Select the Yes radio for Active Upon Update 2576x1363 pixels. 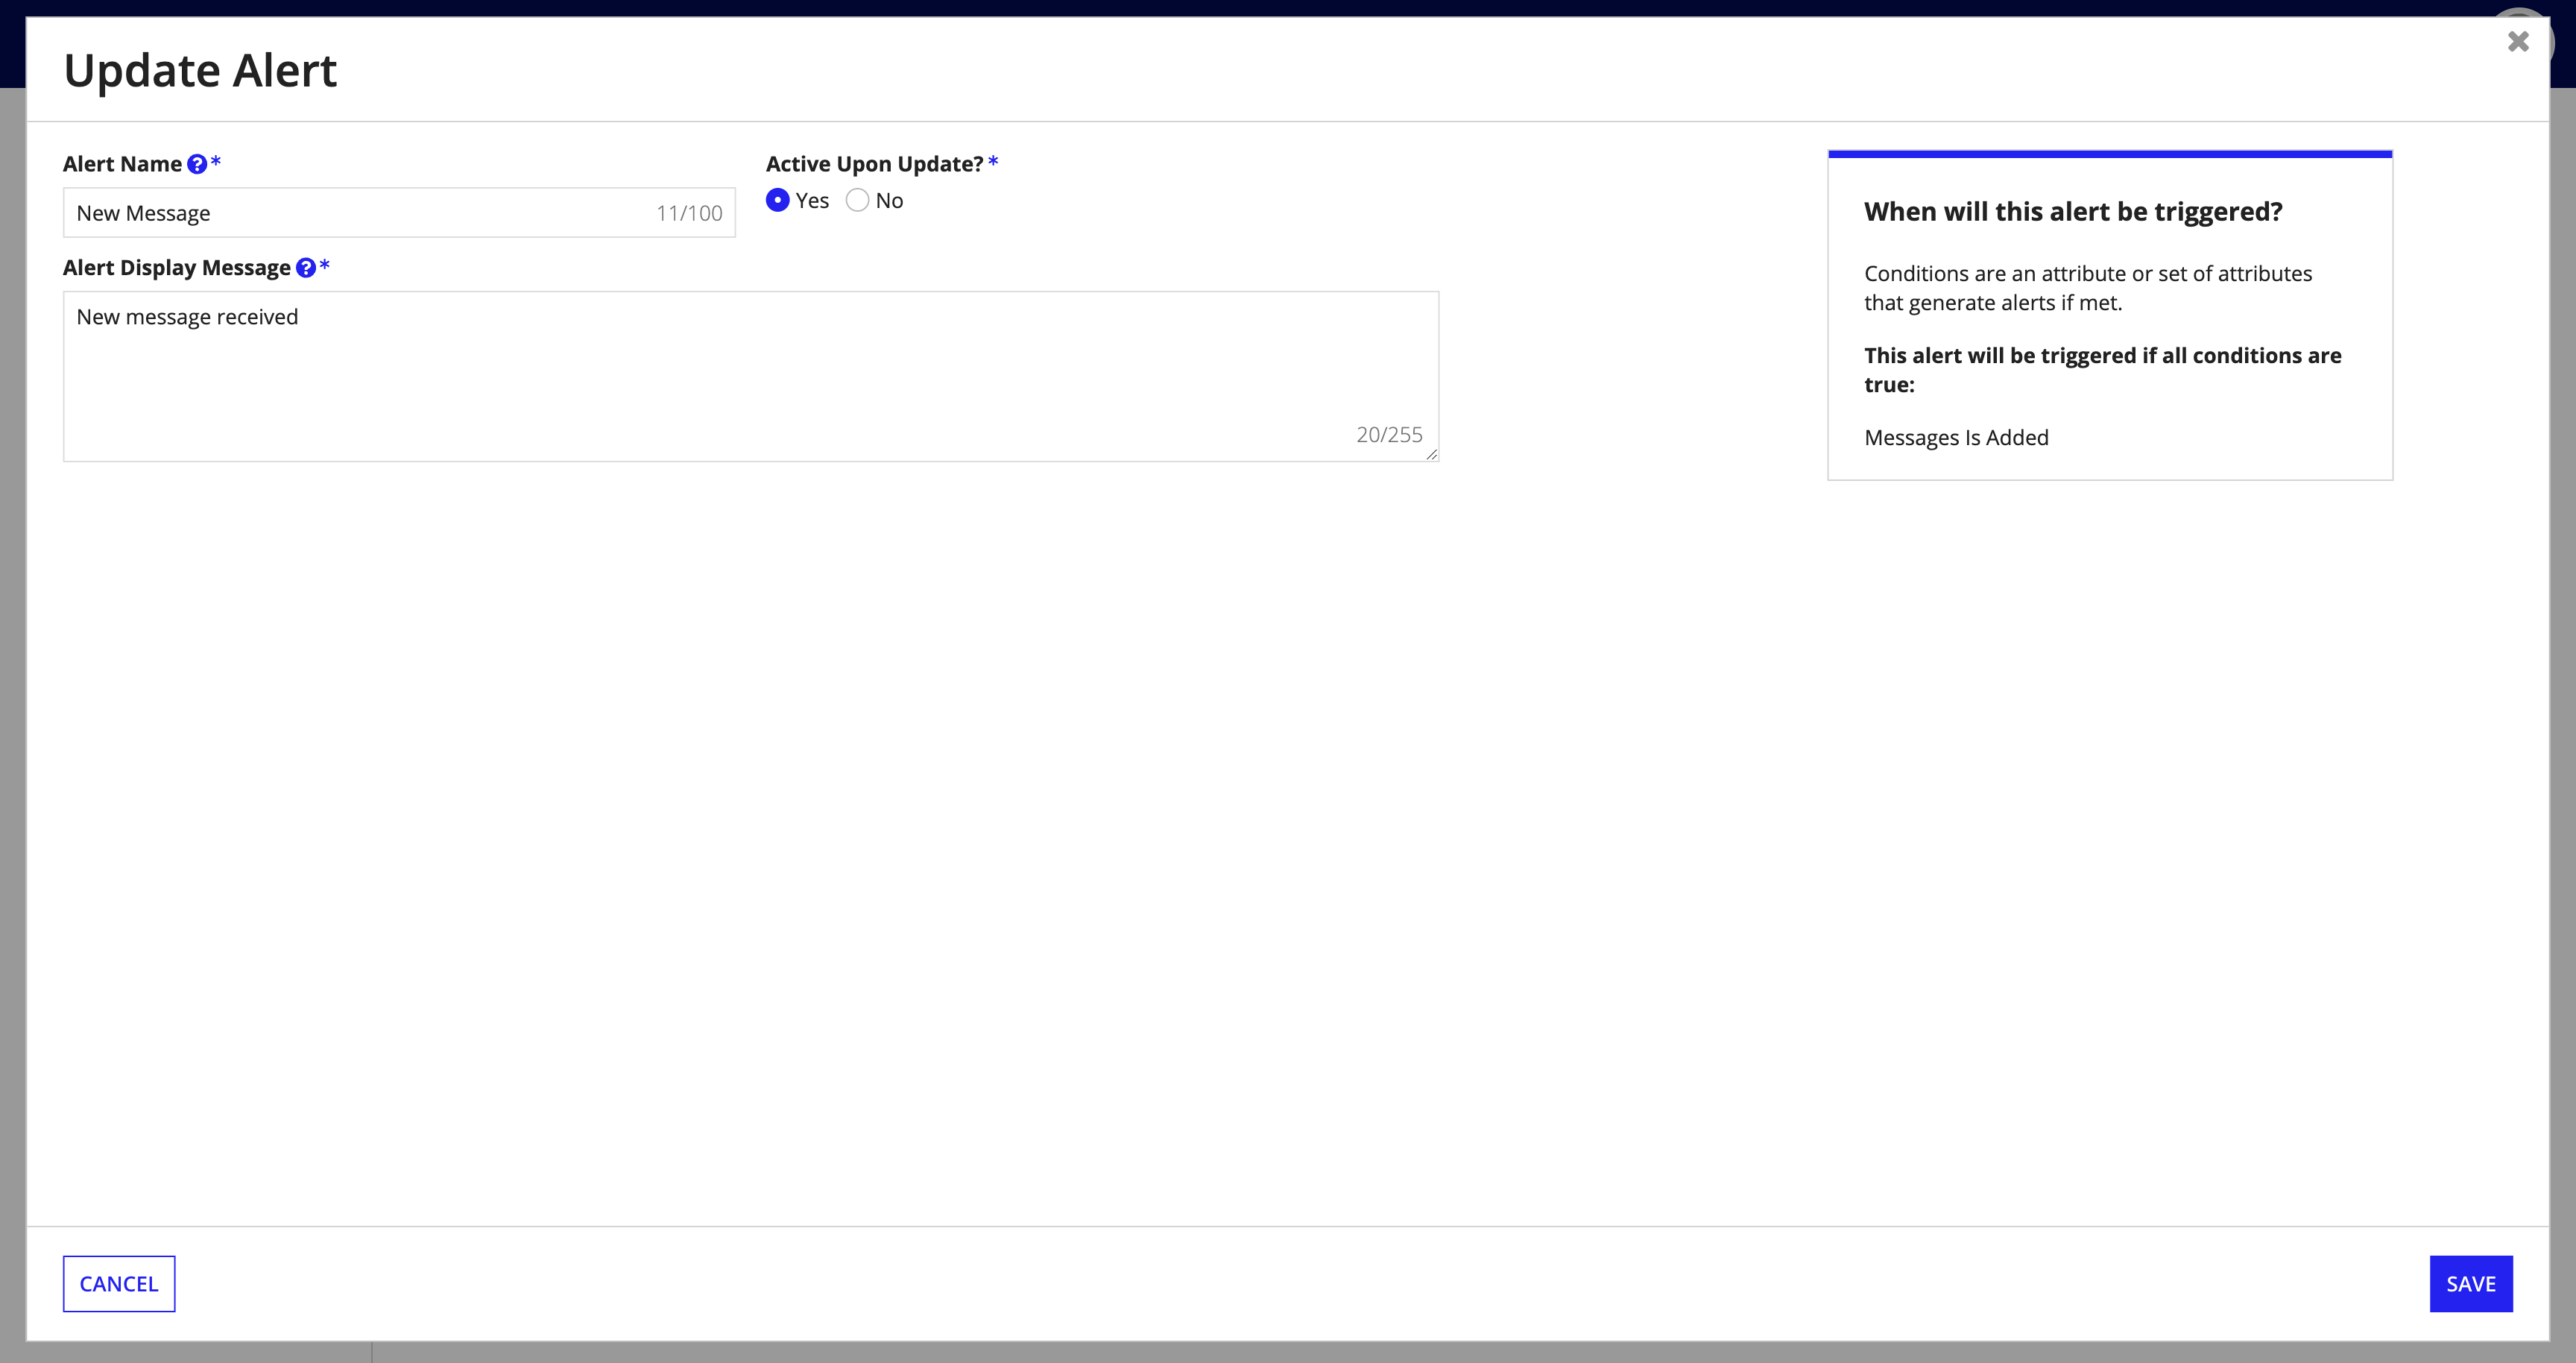[x=777, y=200]
